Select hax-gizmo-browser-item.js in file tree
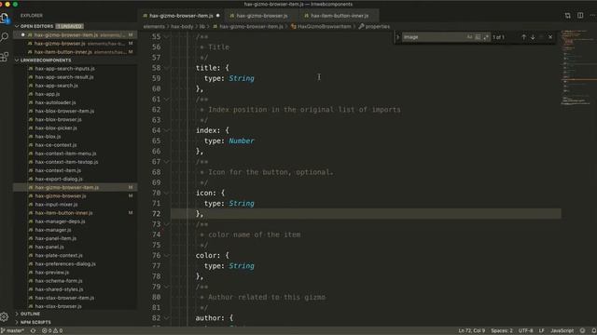Viewport: 597px width, 335px height. [75, 188]
